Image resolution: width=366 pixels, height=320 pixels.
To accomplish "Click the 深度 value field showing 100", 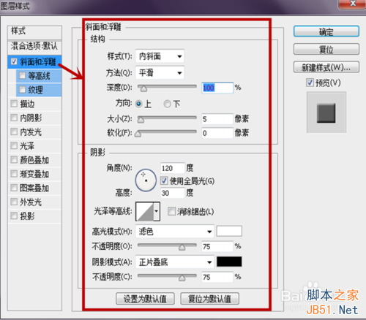I will coord(217,88).
